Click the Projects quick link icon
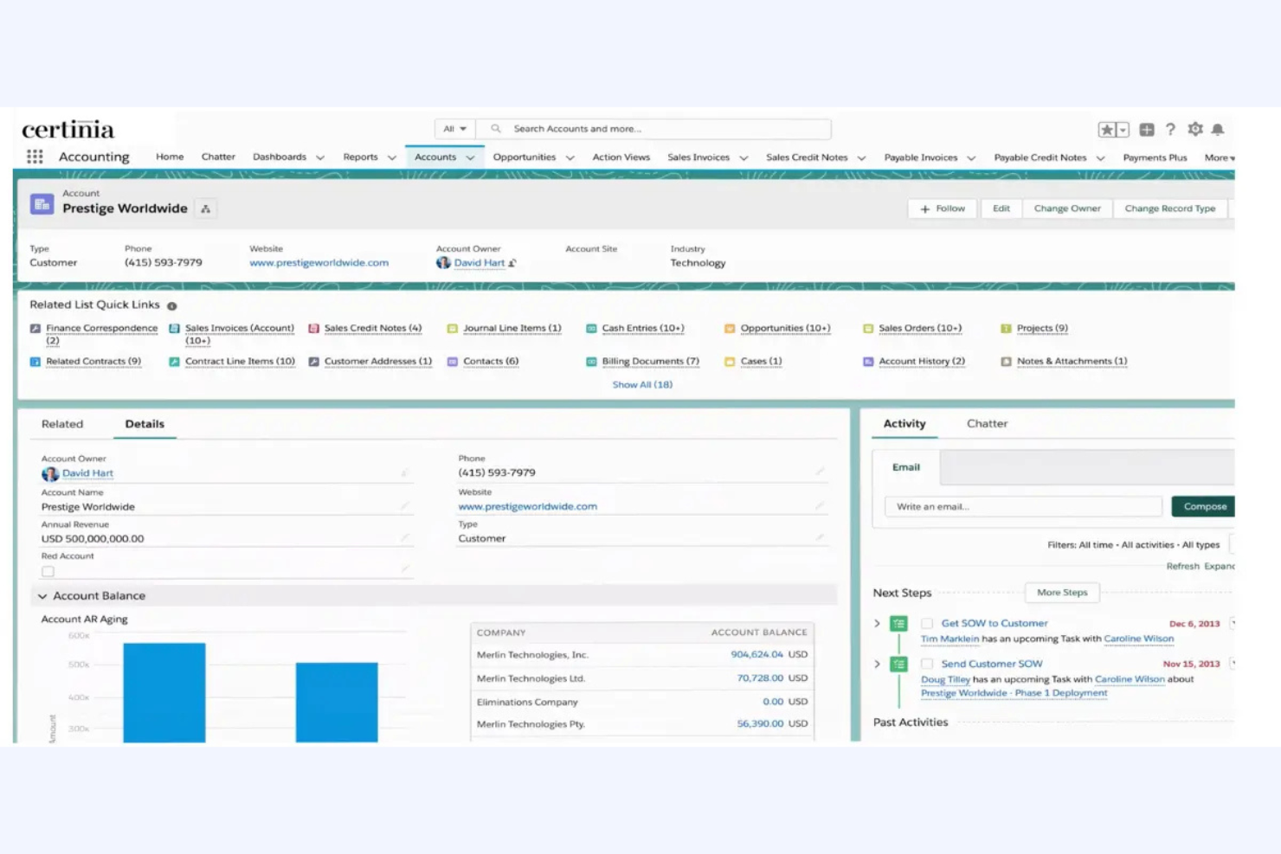 point(1006,329)
